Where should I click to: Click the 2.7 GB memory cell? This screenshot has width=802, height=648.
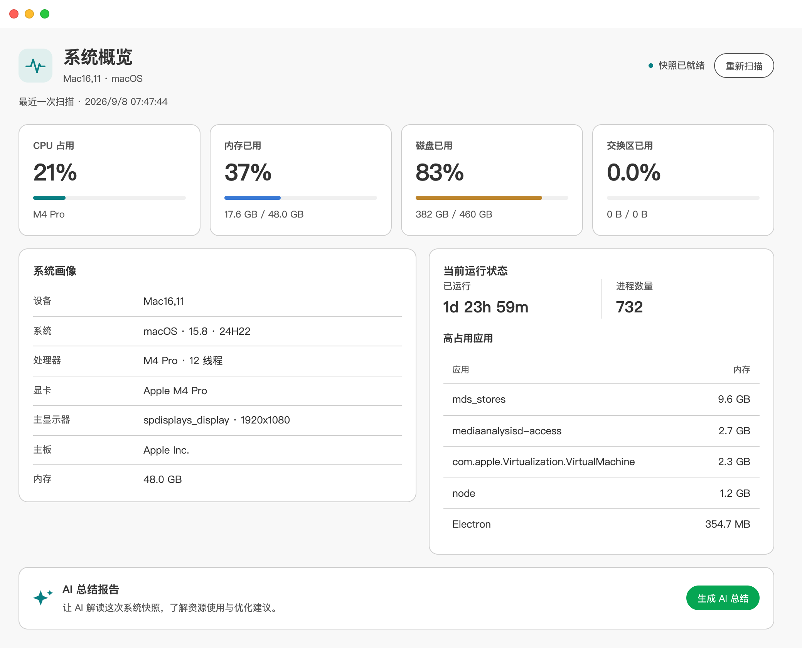[x=734, y=431]
